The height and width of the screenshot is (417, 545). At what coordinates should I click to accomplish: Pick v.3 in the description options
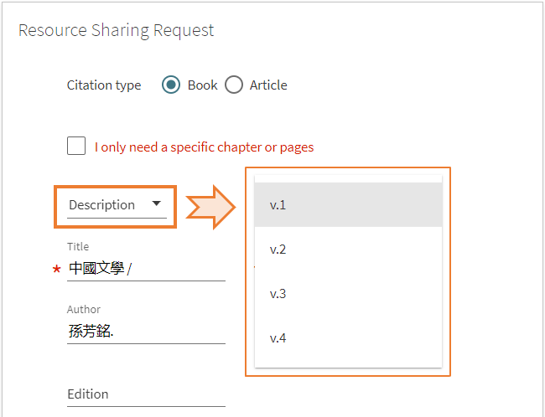point(348,294)
